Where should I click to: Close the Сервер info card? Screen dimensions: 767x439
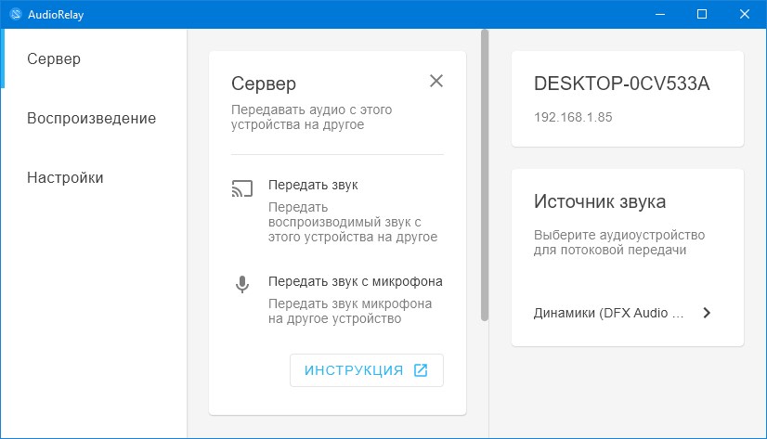click(436, 81)
